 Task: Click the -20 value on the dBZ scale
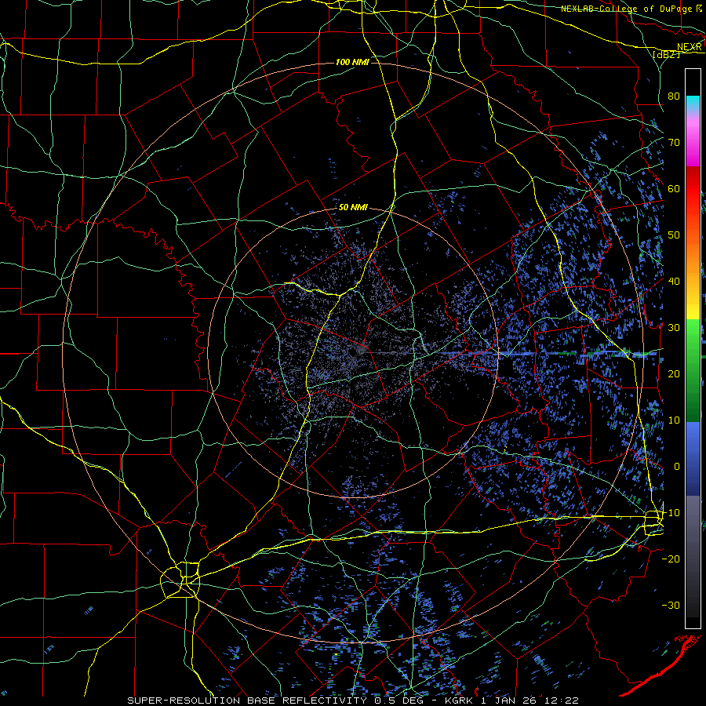pyautogui.click(x=671, y=559)
